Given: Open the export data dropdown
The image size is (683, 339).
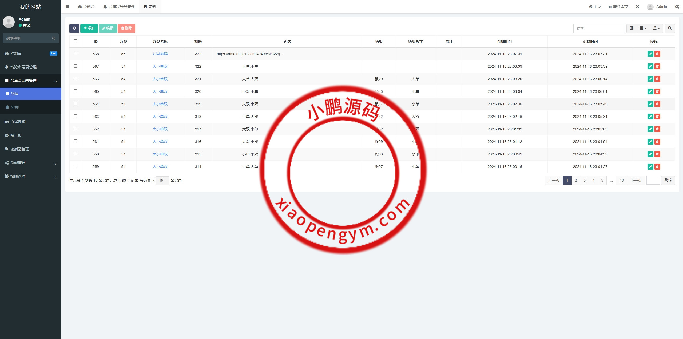Looking at the screenshot, I should point(656,28).
